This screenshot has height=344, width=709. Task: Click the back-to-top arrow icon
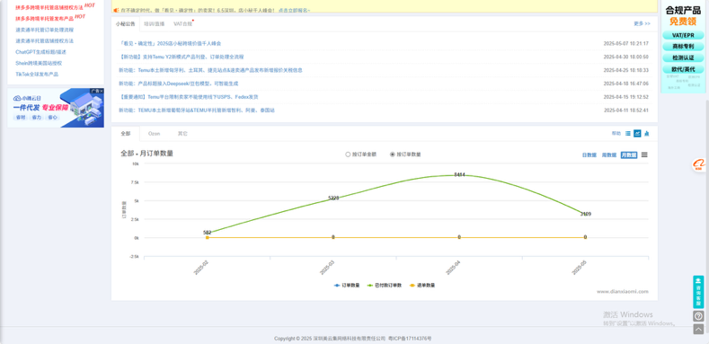click(698, 330)
